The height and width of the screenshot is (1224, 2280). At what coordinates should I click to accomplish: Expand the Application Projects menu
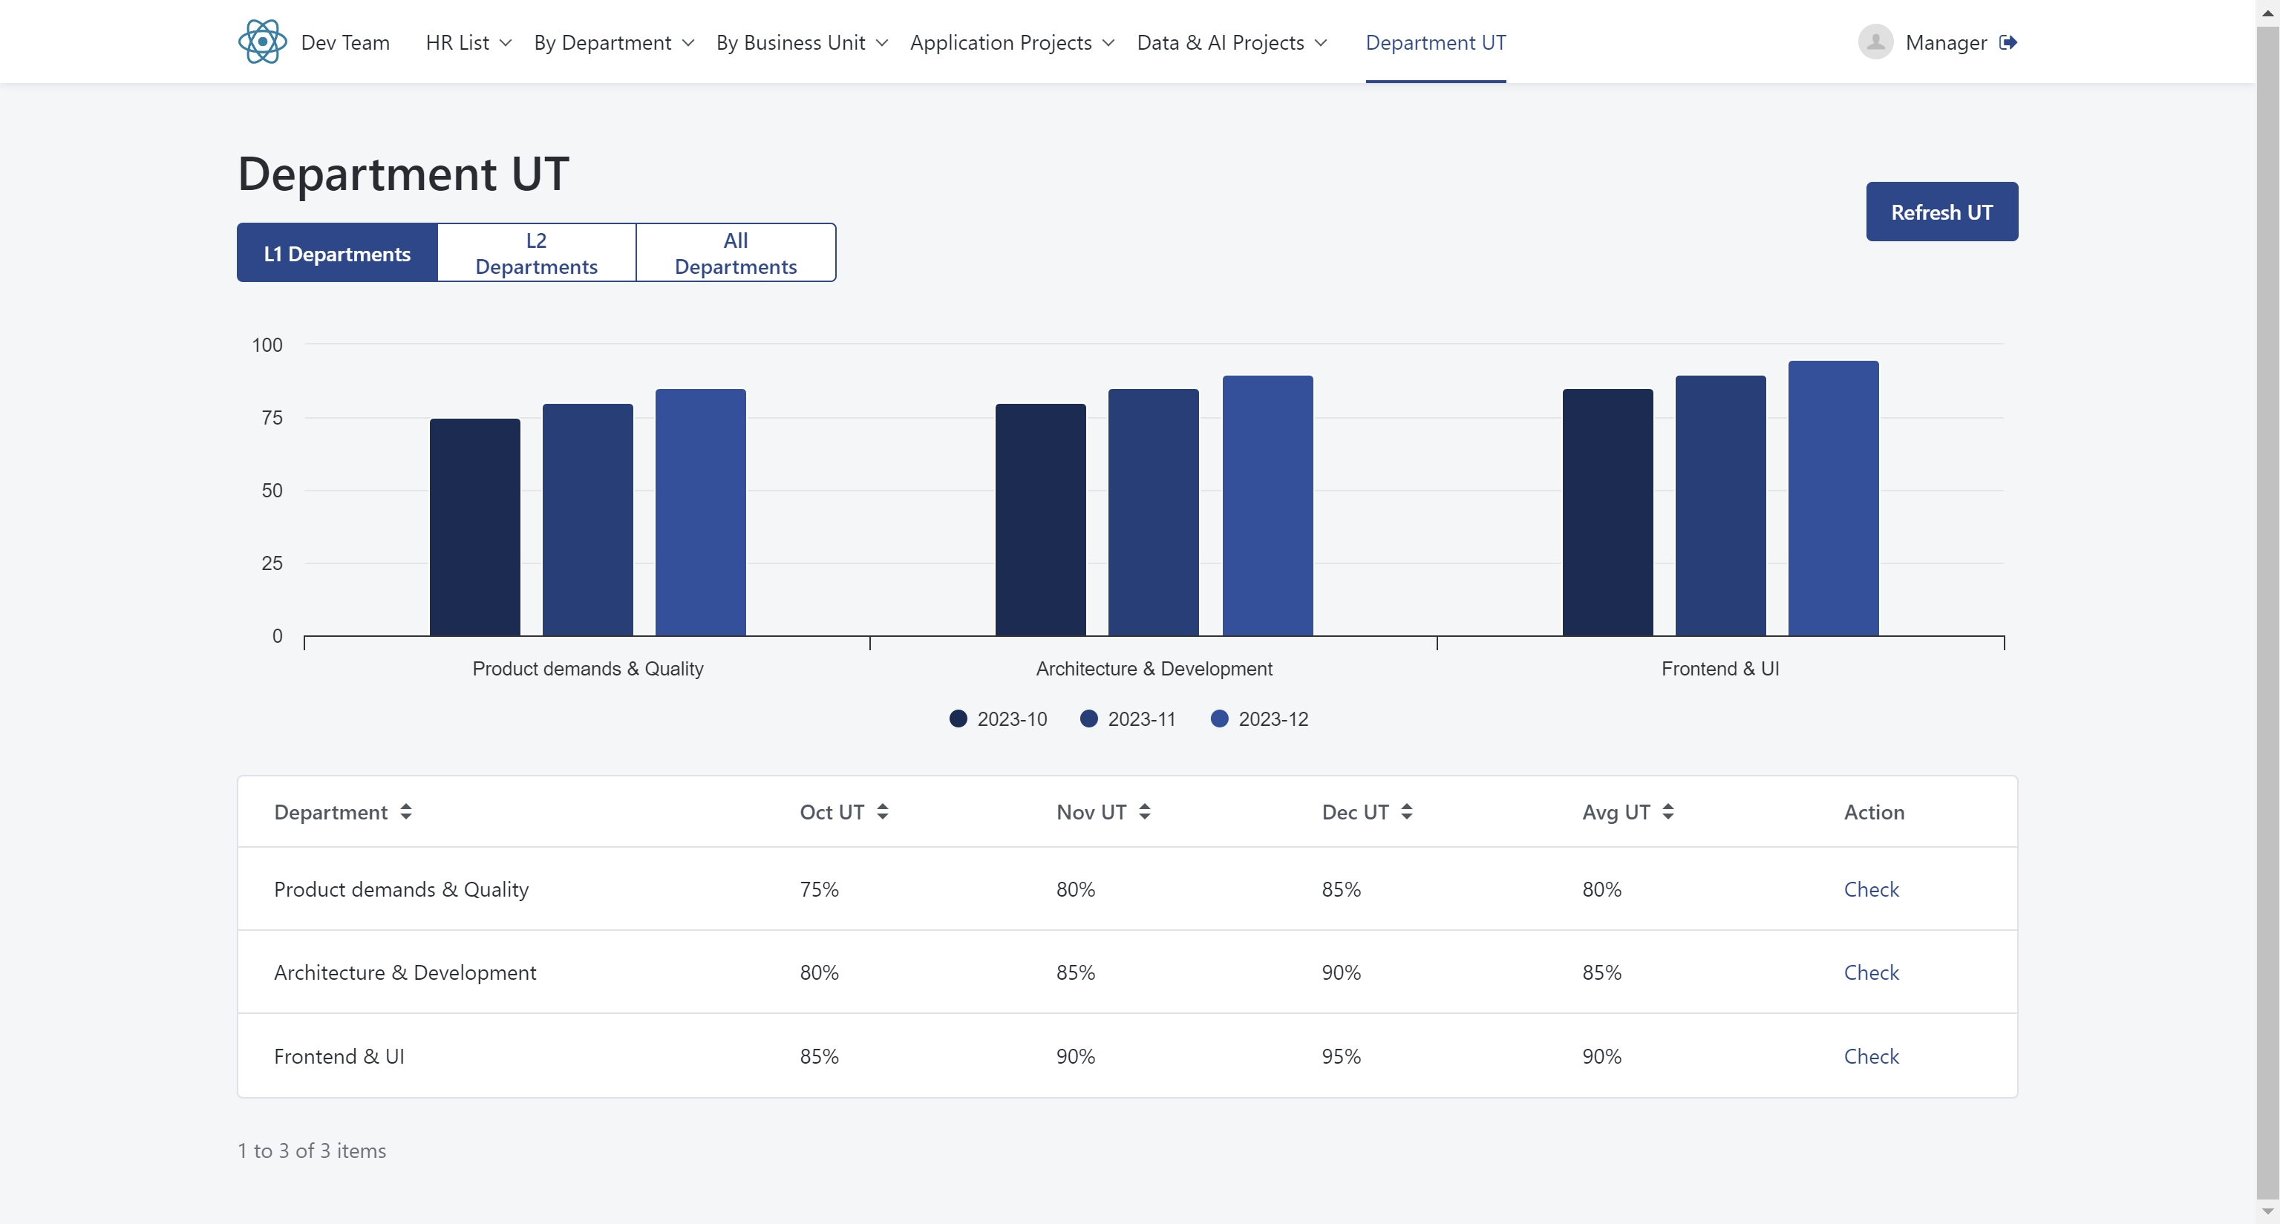(1012, 42)
